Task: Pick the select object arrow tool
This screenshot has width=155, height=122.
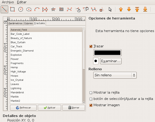Action: tap(110, 9)
